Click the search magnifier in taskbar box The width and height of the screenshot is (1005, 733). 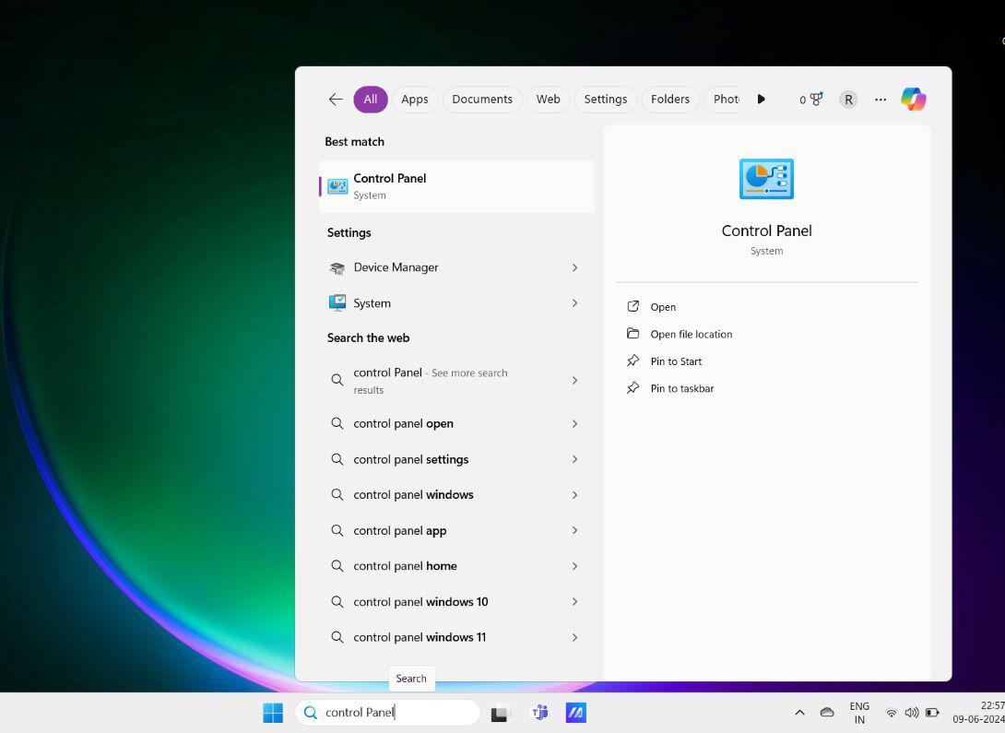(310, 713)
